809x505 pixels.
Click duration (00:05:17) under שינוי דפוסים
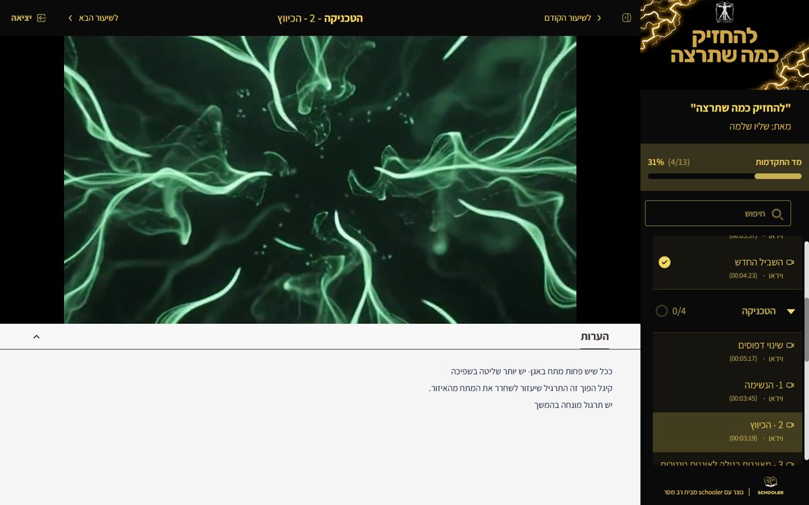click(x=743, y=359)
